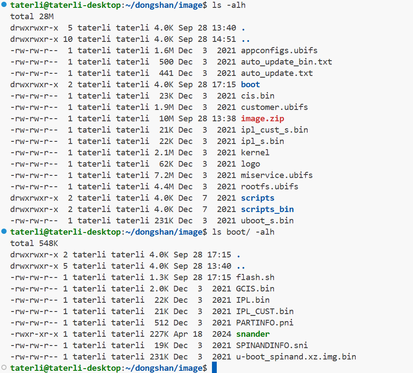Select the kernel file entry

coord(255,152)
